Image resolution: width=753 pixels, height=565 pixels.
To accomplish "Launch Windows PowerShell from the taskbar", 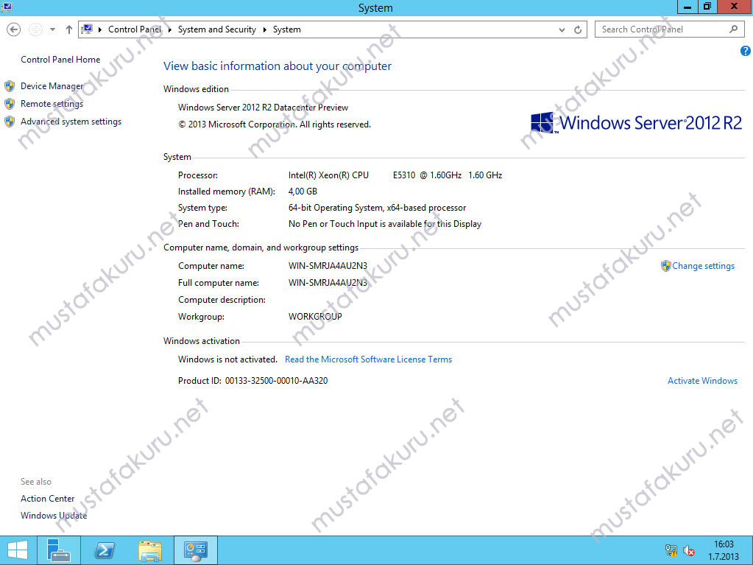I will pyautogui.click(x=105, y=550).
